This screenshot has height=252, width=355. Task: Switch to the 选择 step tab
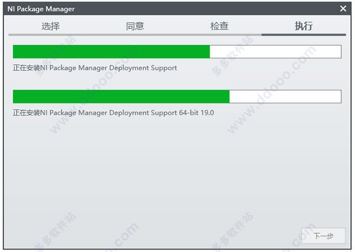[x=51, y=26]
